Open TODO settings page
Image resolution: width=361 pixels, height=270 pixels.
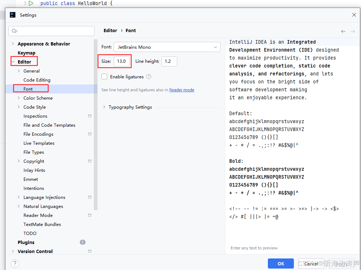click(30, 234)
